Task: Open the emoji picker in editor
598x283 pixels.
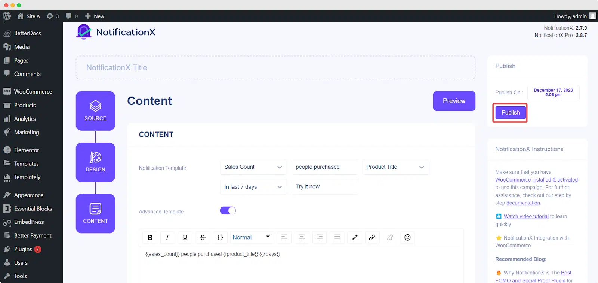Action: [x=407, y=237]
